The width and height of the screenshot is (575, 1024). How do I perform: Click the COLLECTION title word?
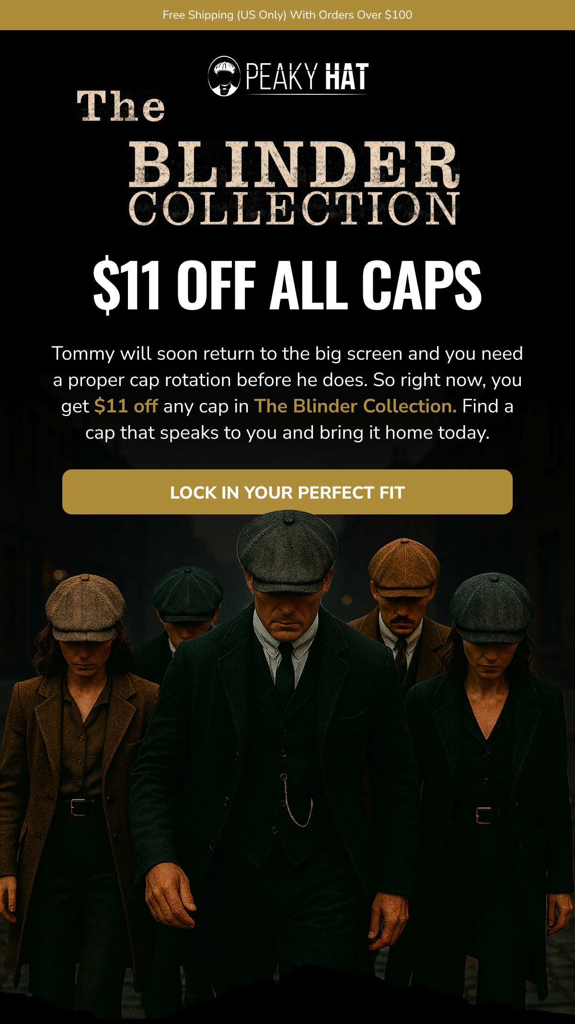(x=294, y=208)
